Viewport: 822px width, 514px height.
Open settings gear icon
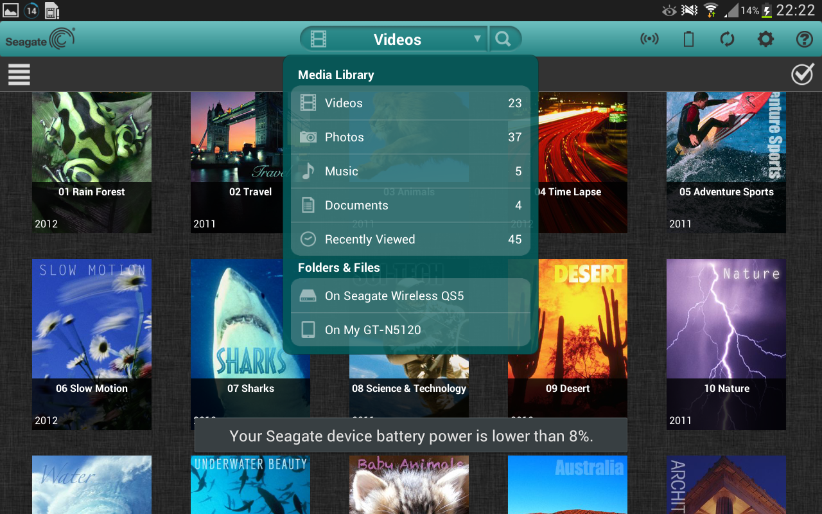pyautogui.click(x=765, y=39)
